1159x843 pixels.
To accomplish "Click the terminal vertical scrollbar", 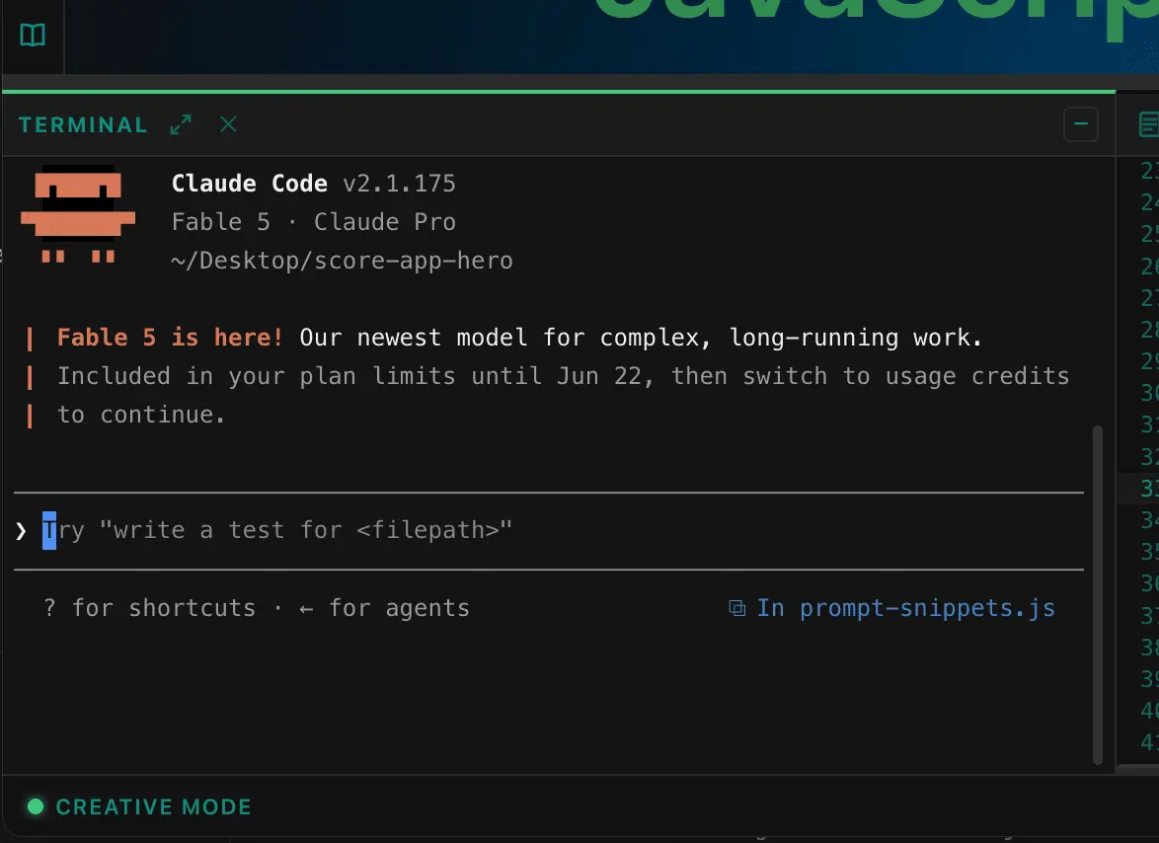I will point(1098,595).
